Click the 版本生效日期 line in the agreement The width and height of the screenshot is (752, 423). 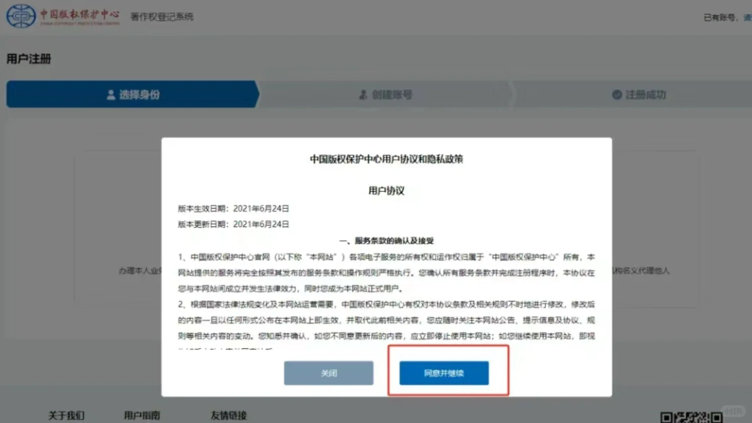(x=233, y=208)
